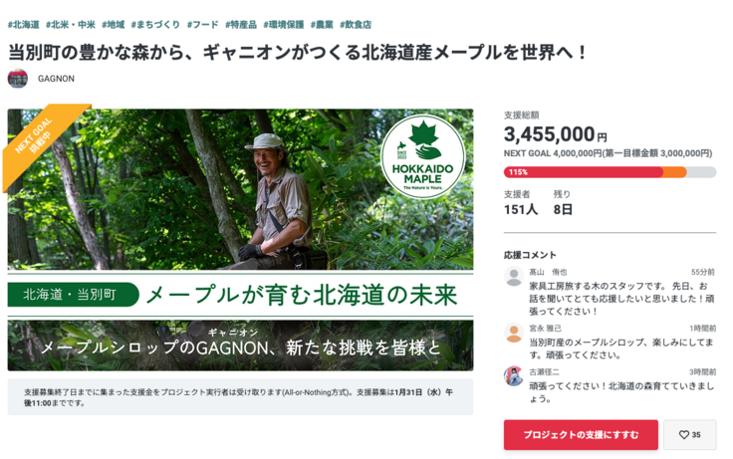Click the 115% funding progress bar
The width and height of the screenshot is (733, 459).
(610, 172)
